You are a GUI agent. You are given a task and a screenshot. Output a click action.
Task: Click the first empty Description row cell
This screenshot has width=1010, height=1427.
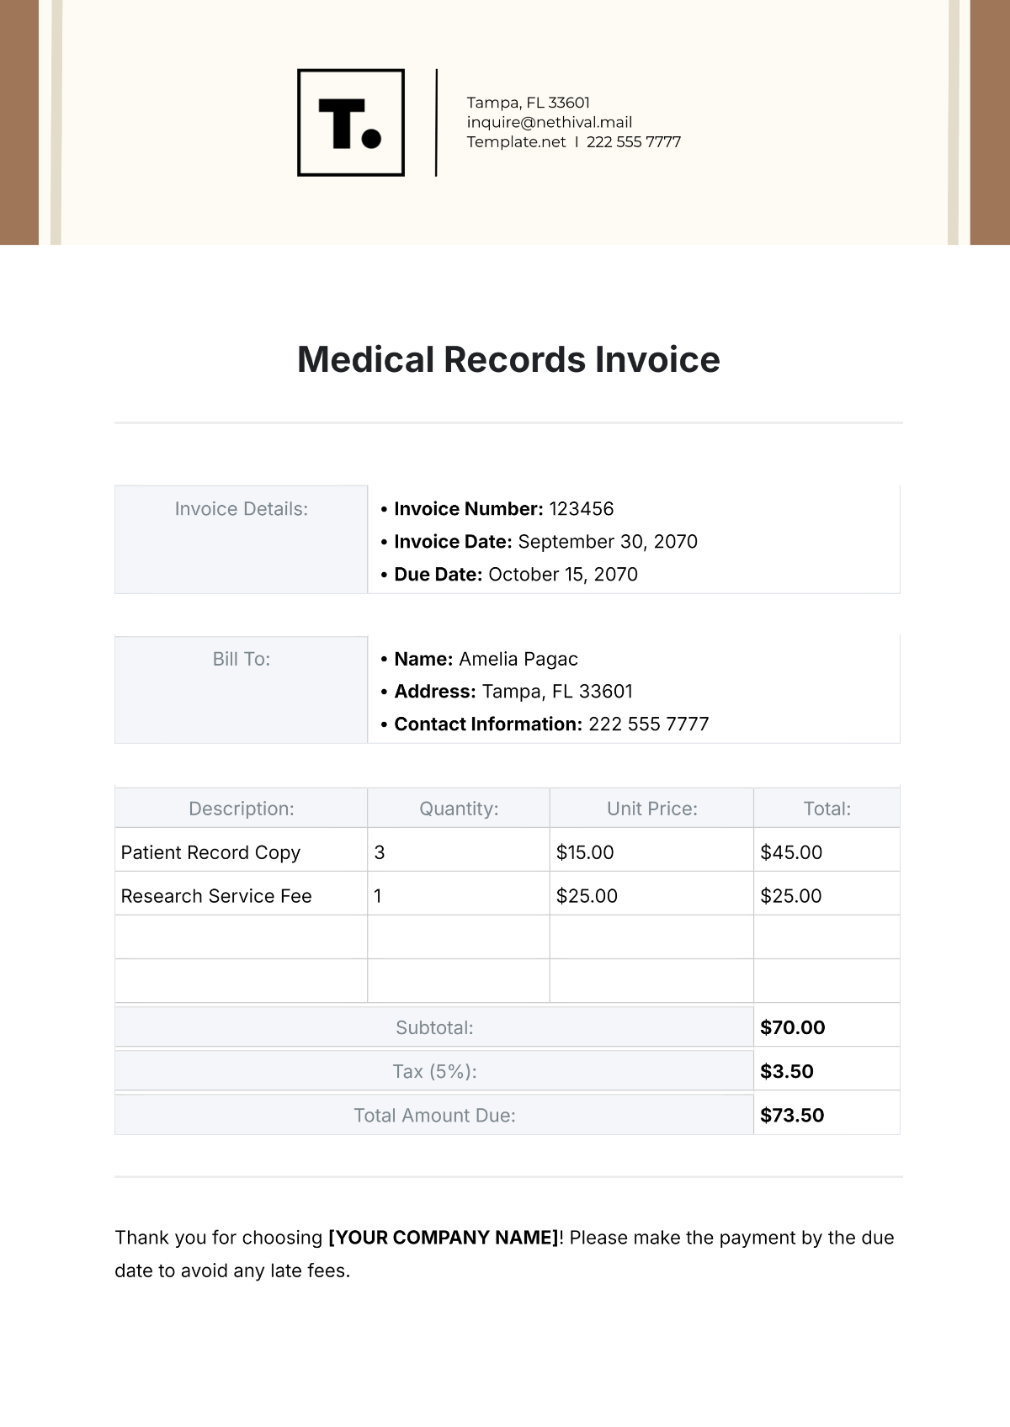(242, 936)
